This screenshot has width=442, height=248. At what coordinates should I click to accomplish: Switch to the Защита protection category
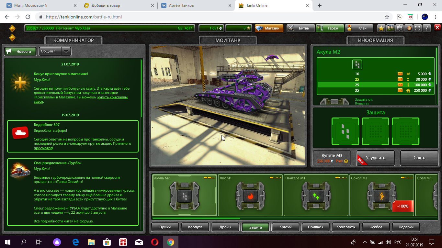coord(255,227)
